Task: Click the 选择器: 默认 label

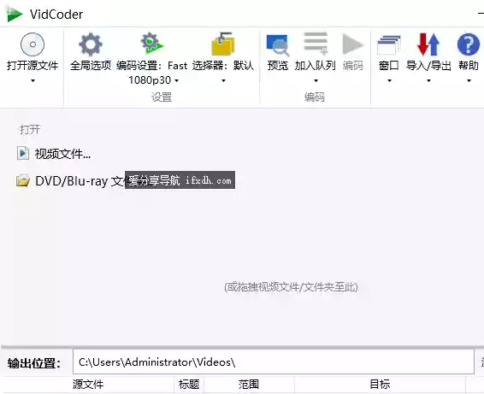Action: (x=223, y=66)
